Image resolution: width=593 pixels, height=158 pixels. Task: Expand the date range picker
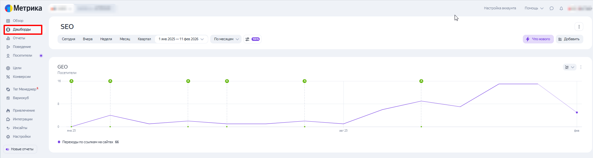tap(181, 39)
